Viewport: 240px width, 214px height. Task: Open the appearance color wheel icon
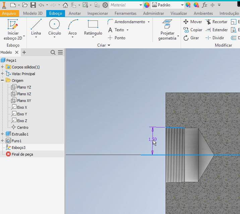tap(147, 5)
